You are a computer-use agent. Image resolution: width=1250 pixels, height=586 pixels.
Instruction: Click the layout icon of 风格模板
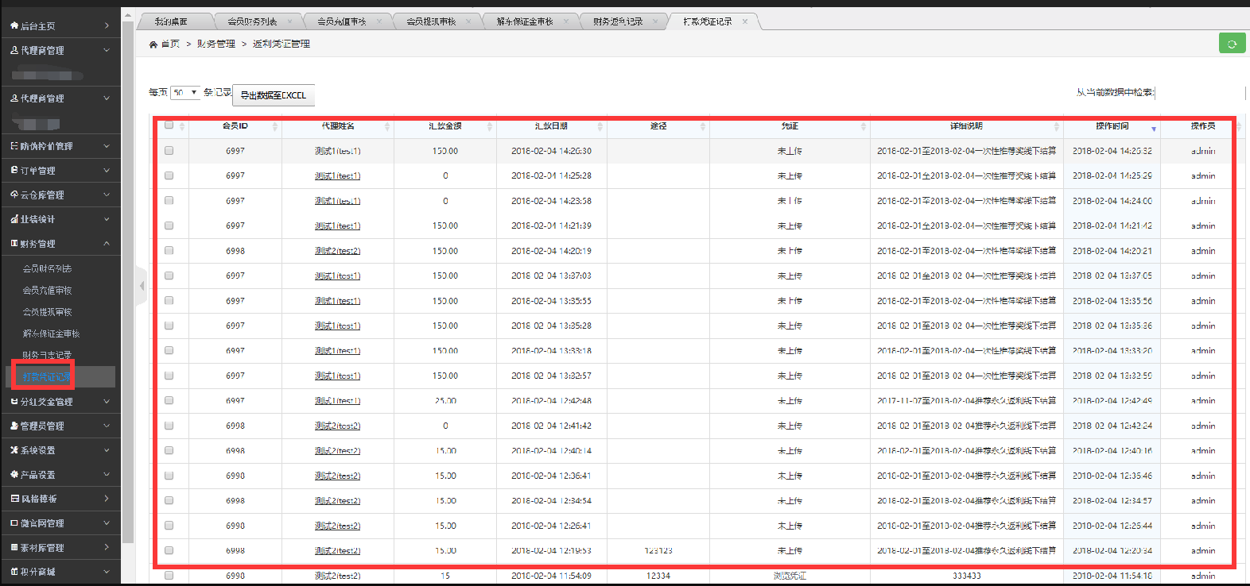pyautogui.click(x=14, y=499)
